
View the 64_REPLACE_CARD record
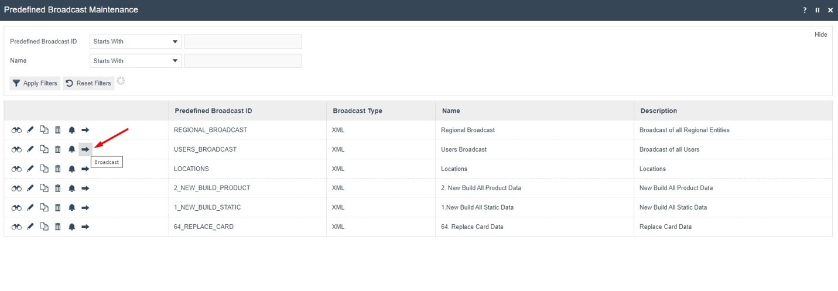(x=16, y=227)
